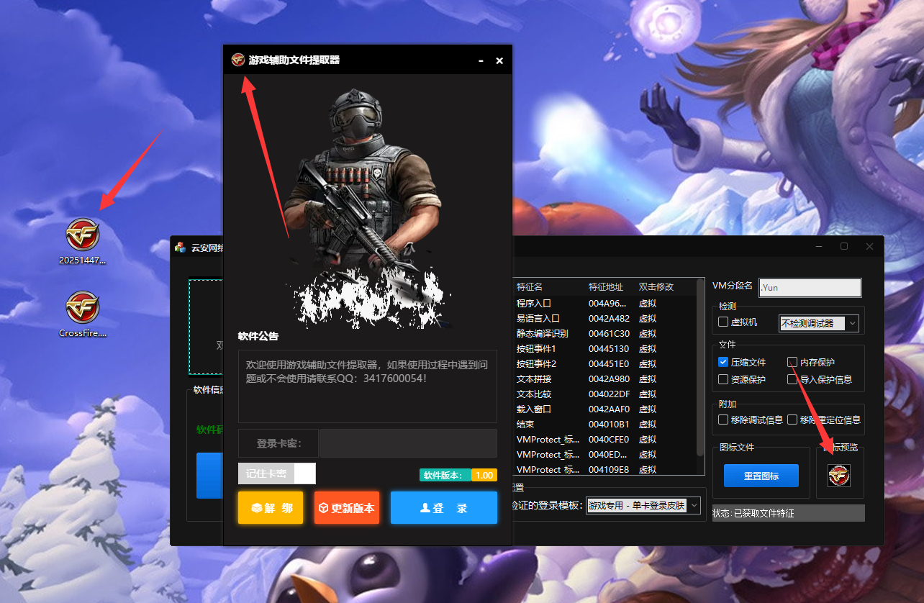Click 虚拟 in the 程序入口 row
924x603 pixels.
[x=648, y=304]
